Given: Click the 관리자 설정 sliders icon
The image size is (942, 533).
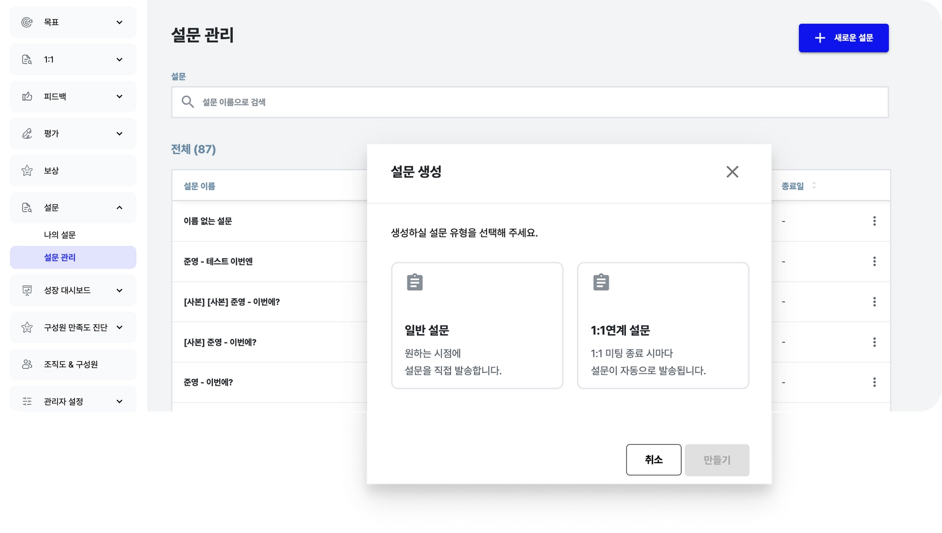Looking at the screenshot, I should point(27,402).
